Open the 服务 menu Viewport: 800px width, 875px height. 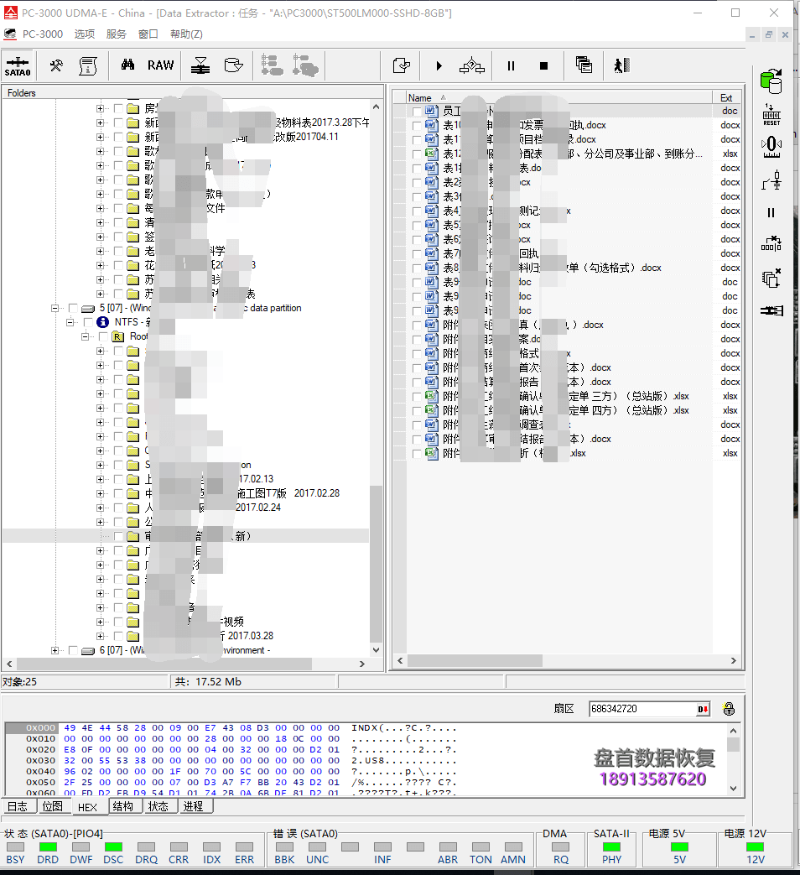[x=116, y=34]
